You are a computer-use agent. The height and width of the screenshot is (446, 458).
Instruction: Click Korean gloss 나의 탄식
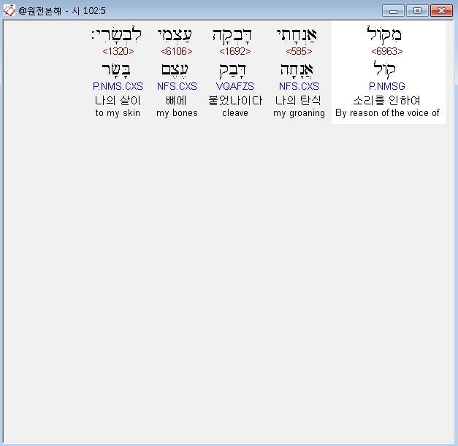click(x=299, y=101)
